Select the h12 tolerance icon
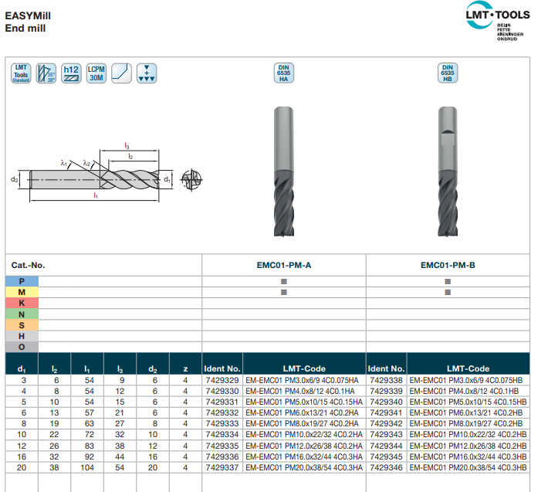The width and height of the screenshot is (538, 492). click(x=71, y=73)
